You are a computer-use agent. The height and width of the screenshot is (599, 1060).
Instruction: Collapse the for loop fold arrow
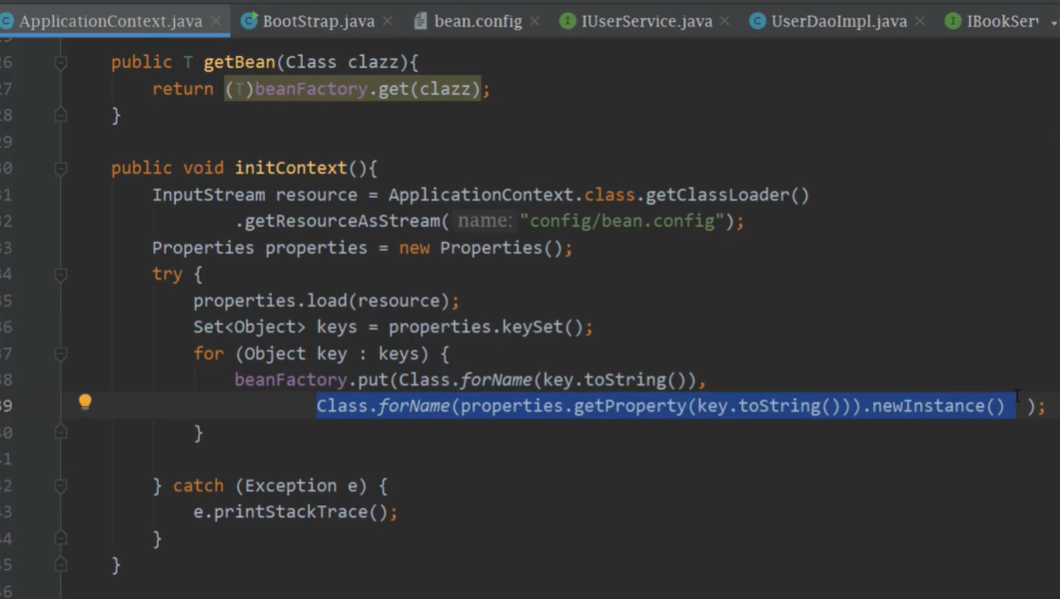pyautogui.click(x=61, y=353)
